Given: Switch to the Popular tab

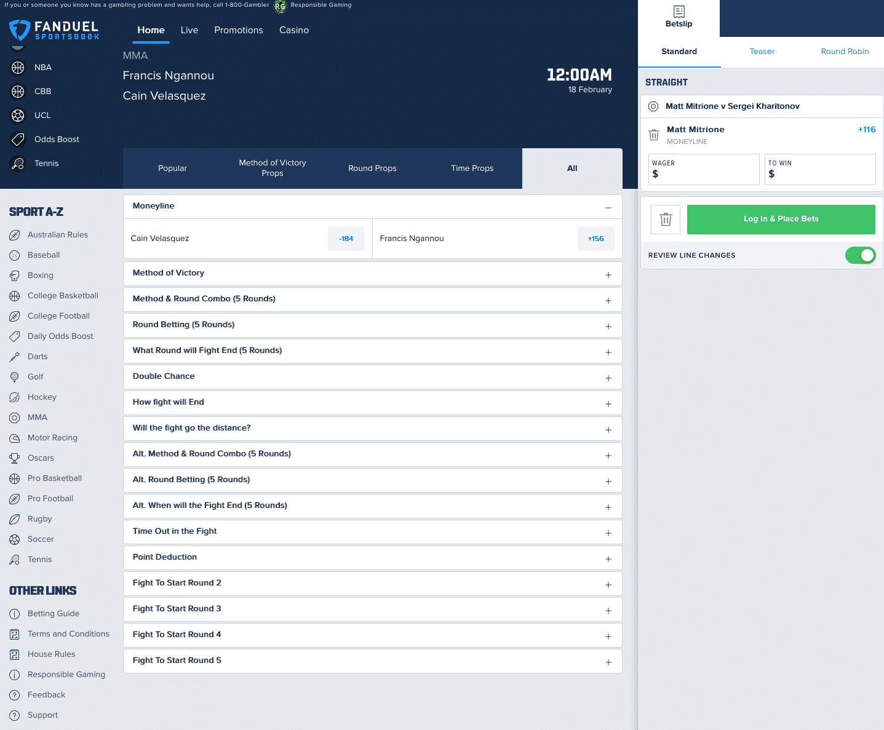Looking at the screenshot, I should [x=173, y=169].
